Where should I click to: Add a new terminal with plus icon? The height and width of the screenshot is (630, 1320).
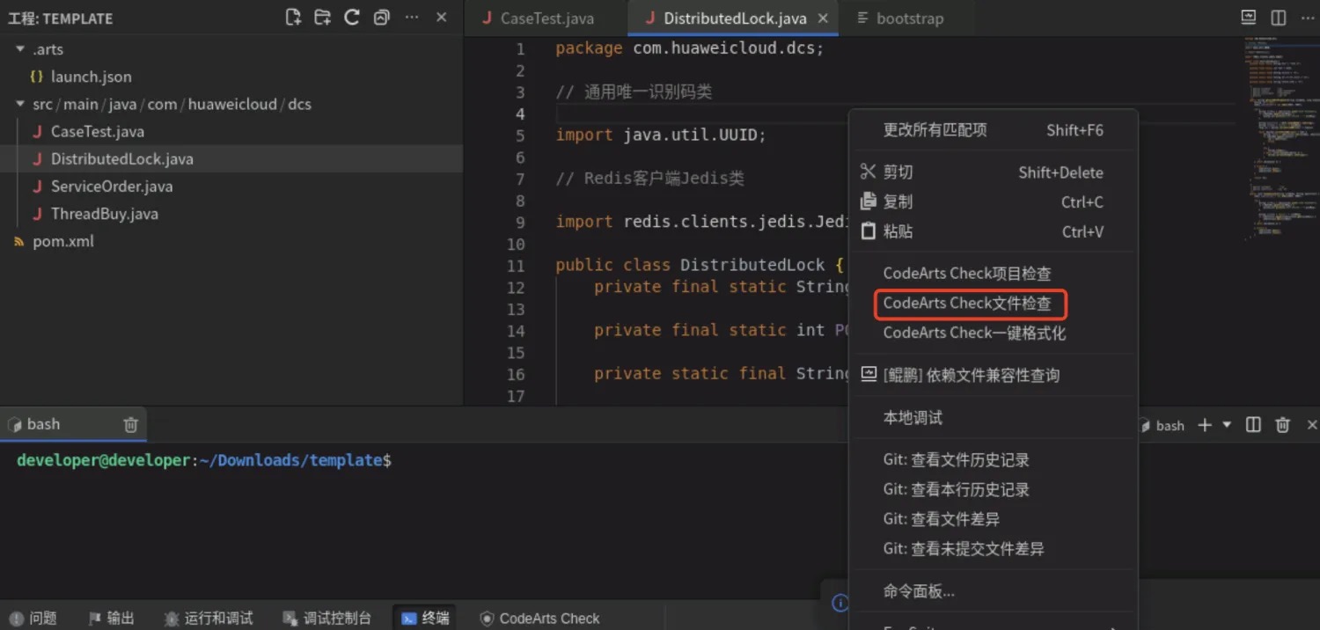tap(1206, 425)
